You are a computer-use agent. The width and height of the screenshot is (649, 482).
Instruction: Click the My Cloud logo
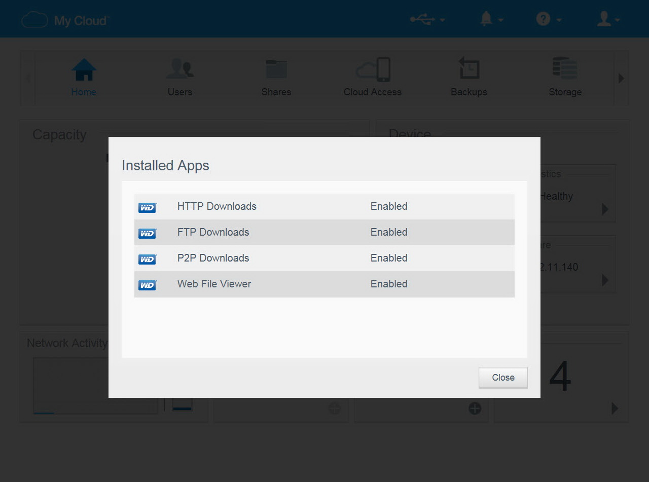tap(65, 20)
